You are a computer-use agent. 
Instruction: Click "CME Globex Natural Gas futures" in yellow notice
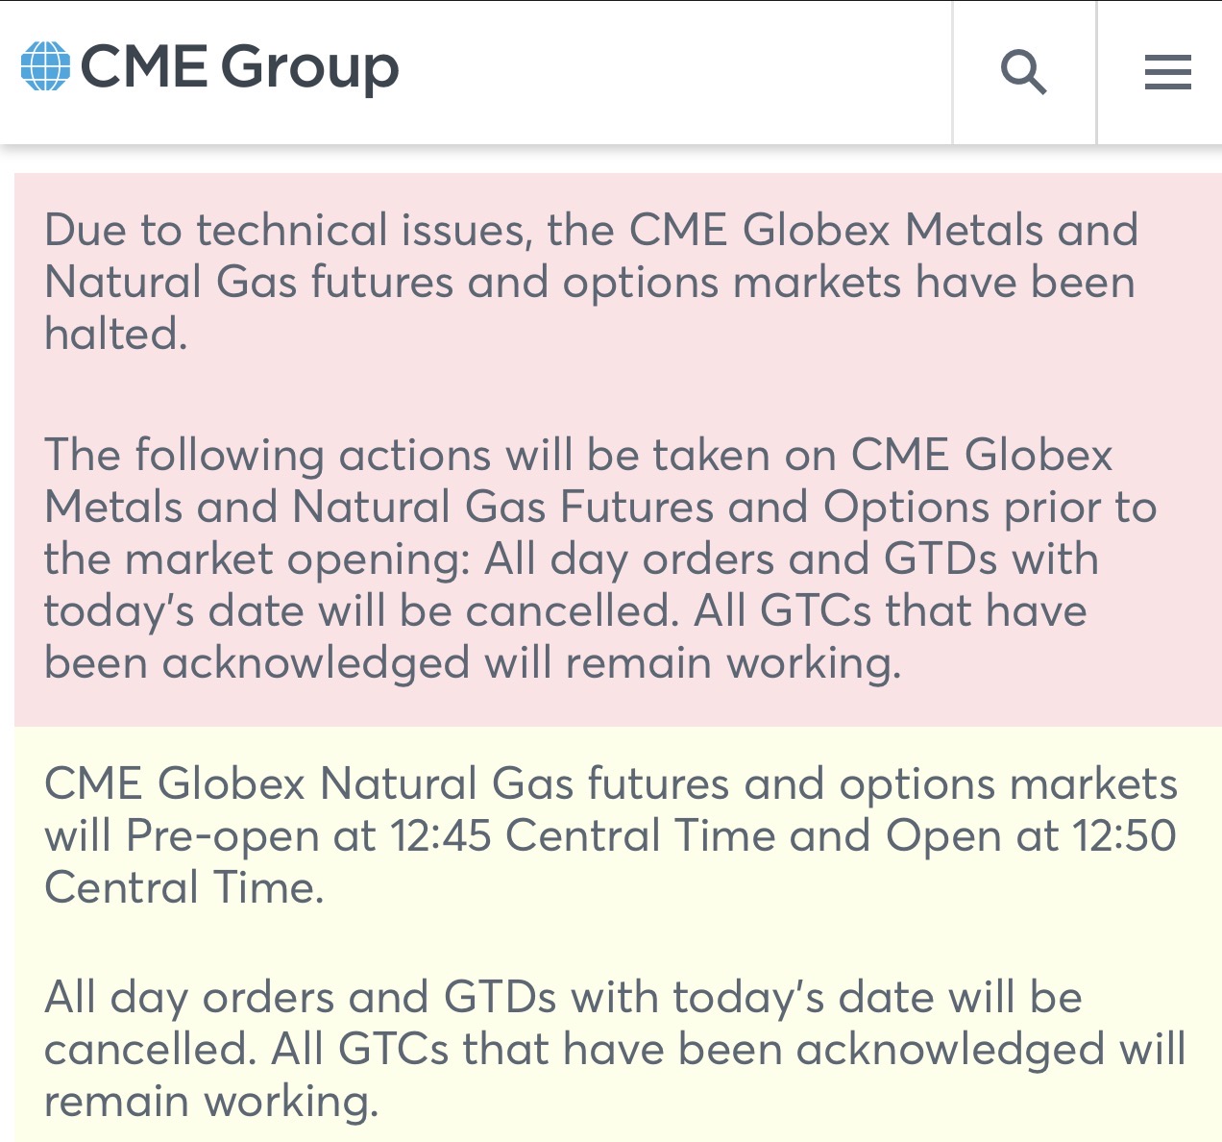[386, 783]
